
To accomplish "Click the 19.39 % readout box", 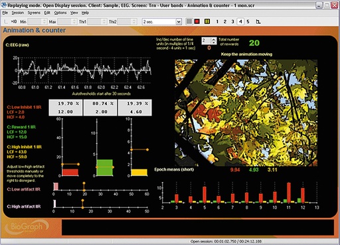I will (x=135, y=108).
